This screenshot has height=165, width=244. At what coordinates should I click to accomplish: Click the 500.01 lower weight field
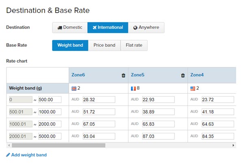tap(21, 112)
